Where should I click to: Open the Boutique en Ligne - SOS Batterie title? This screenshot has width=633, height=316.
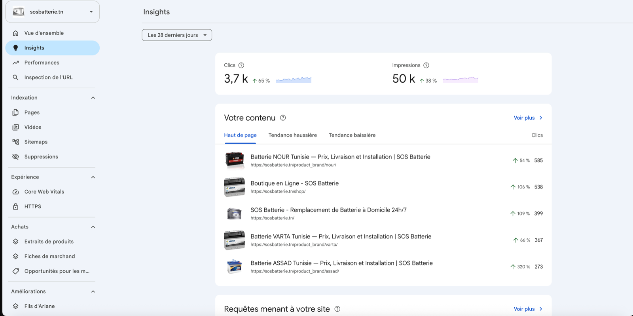coord(294,183)
